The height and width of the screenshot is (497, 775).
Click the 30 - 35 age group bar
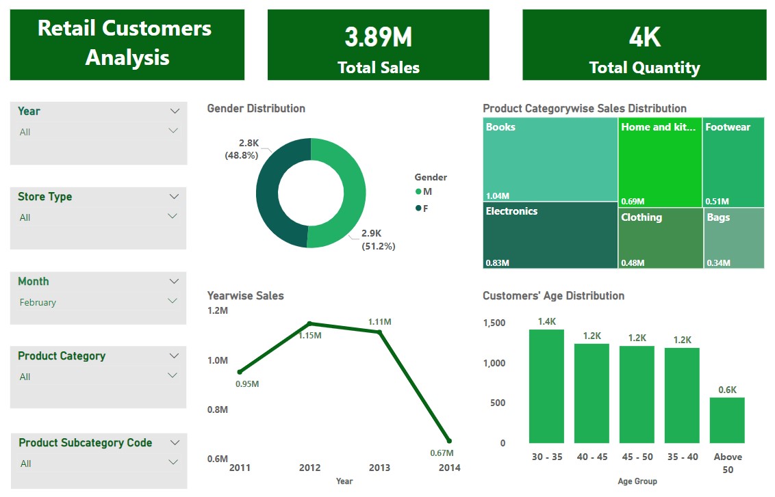point(546,386)
